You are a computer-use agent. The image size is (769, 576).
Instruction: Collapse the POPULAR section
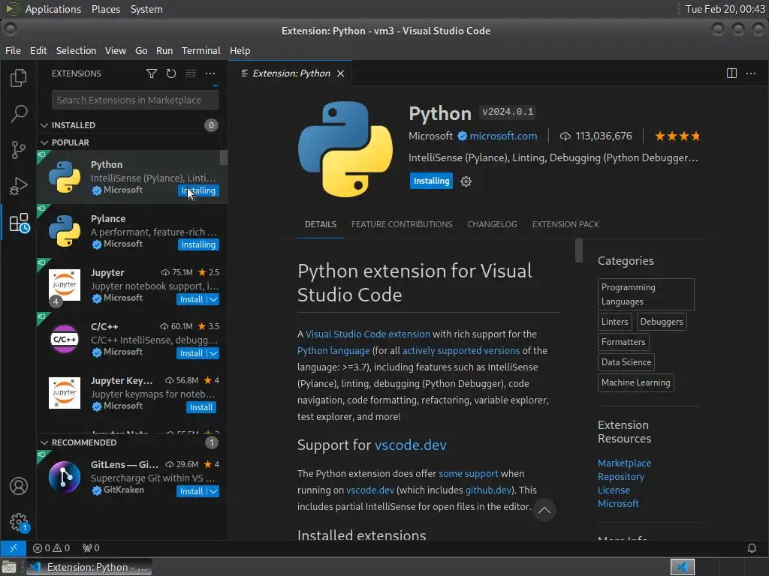71,142
